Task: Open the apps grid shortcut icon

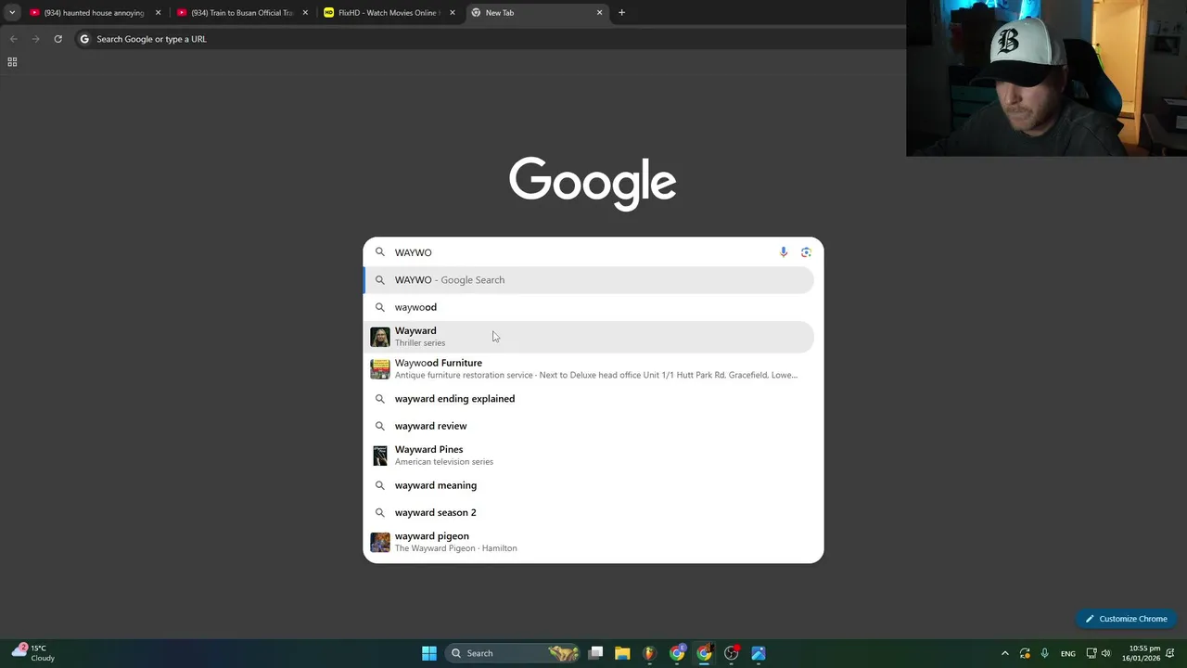Action: click(x=12, y=62)
